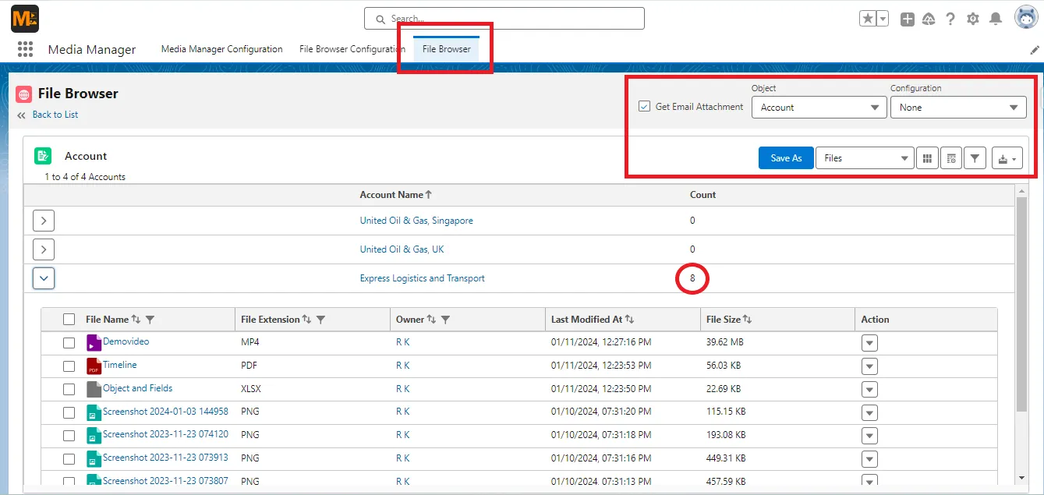Click the download icon
The image size is (1044, 495).
1003,157
